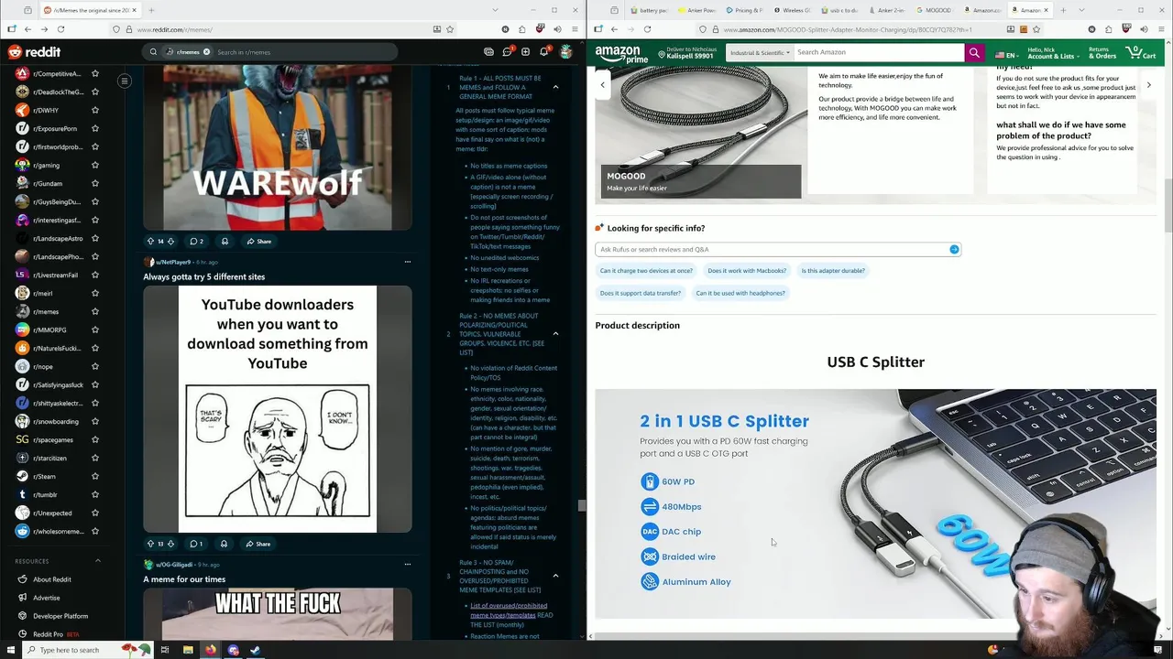Give award on the WAREwolf post
Image resolution: width=1173 pixels, height=659 pixels.
225,241
